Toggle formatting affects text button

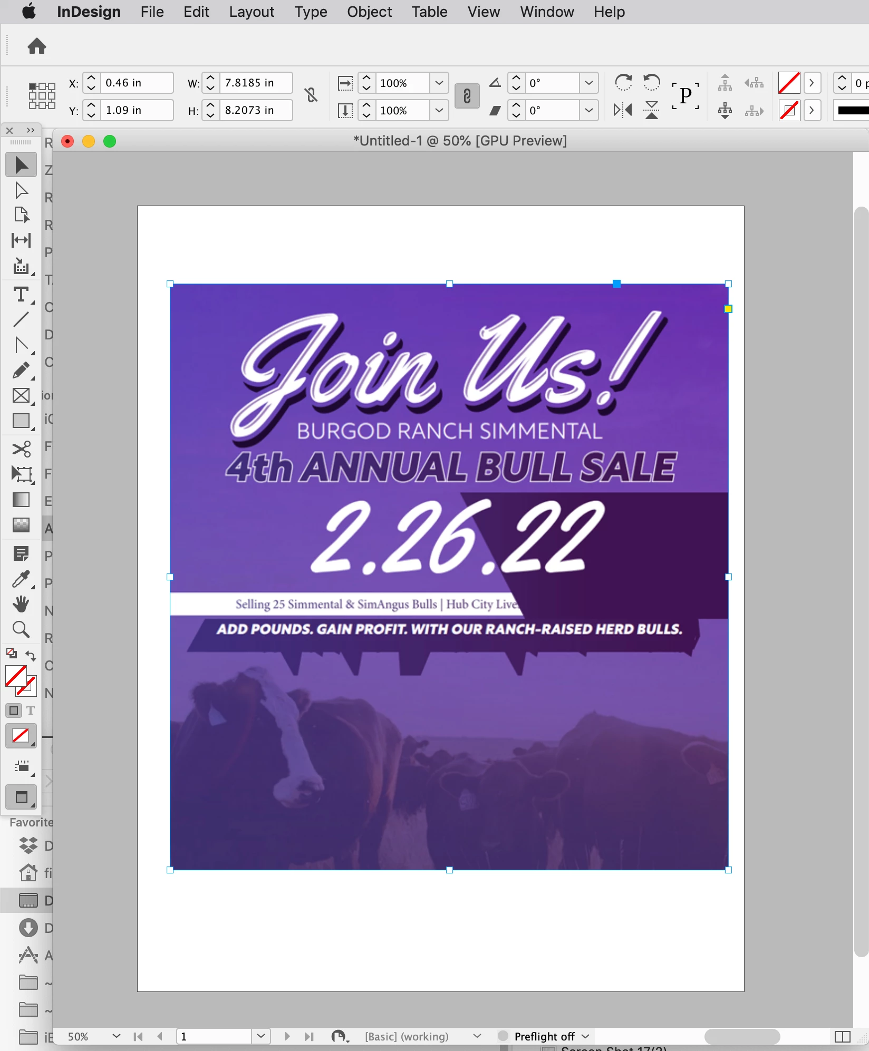coord(31,711)
